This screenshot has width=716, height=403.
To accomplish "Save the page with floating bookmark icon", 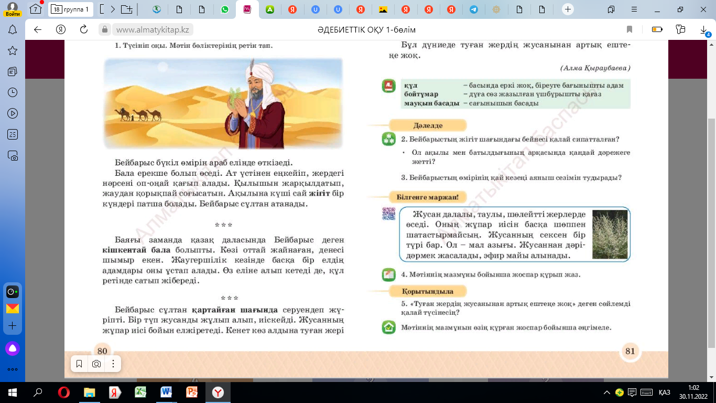I will pos(79,364).
